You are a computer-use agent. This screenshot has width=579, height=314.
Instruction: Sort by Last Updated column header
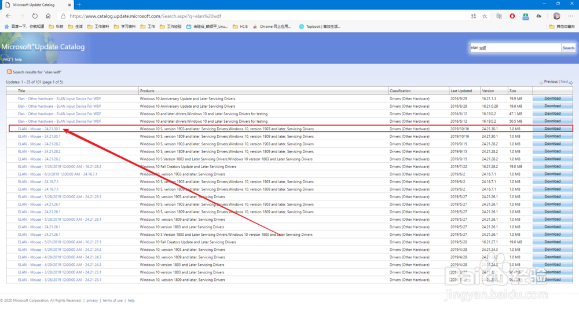tap(461, 90)
